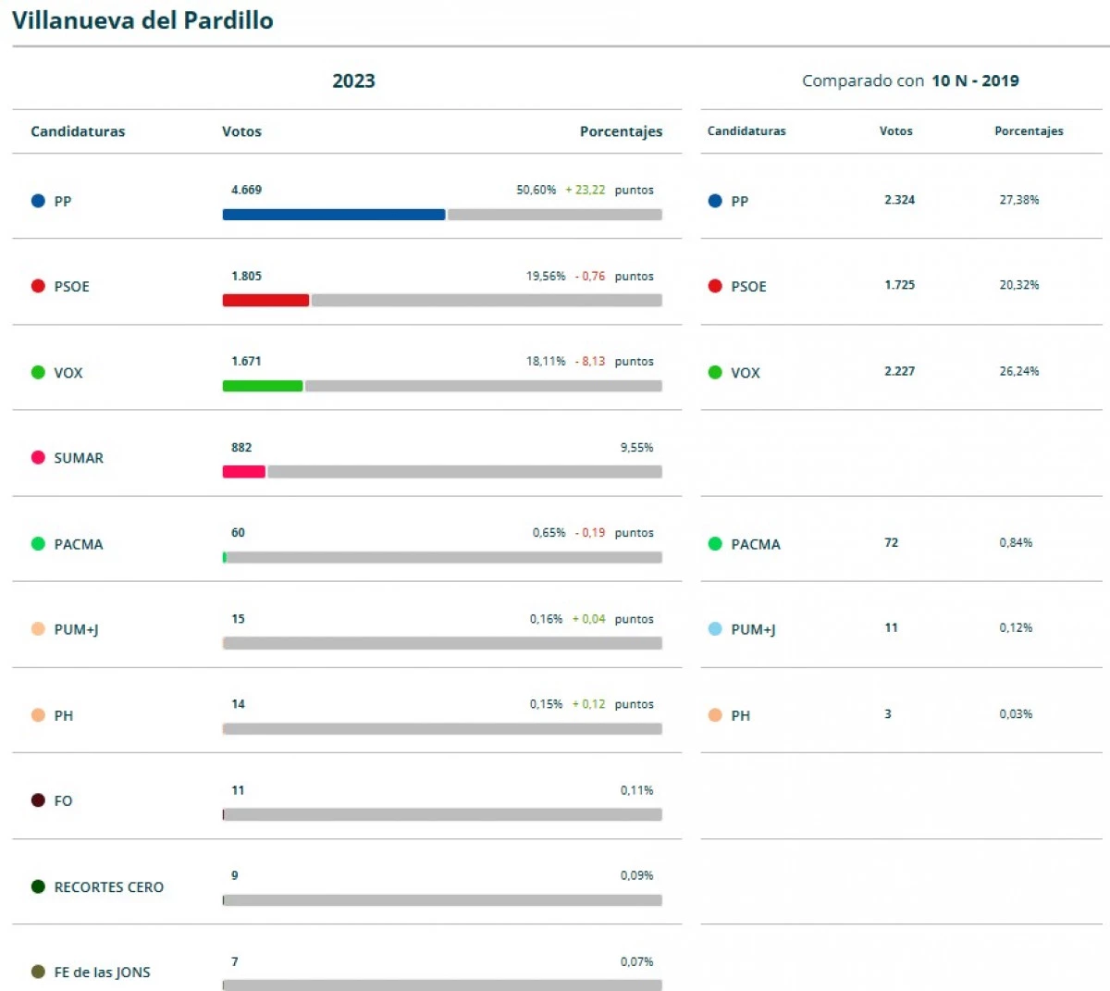Click the 2019 VOX percentage "26,24%"
The image size is (1110, 991).
pos(1018,371)
